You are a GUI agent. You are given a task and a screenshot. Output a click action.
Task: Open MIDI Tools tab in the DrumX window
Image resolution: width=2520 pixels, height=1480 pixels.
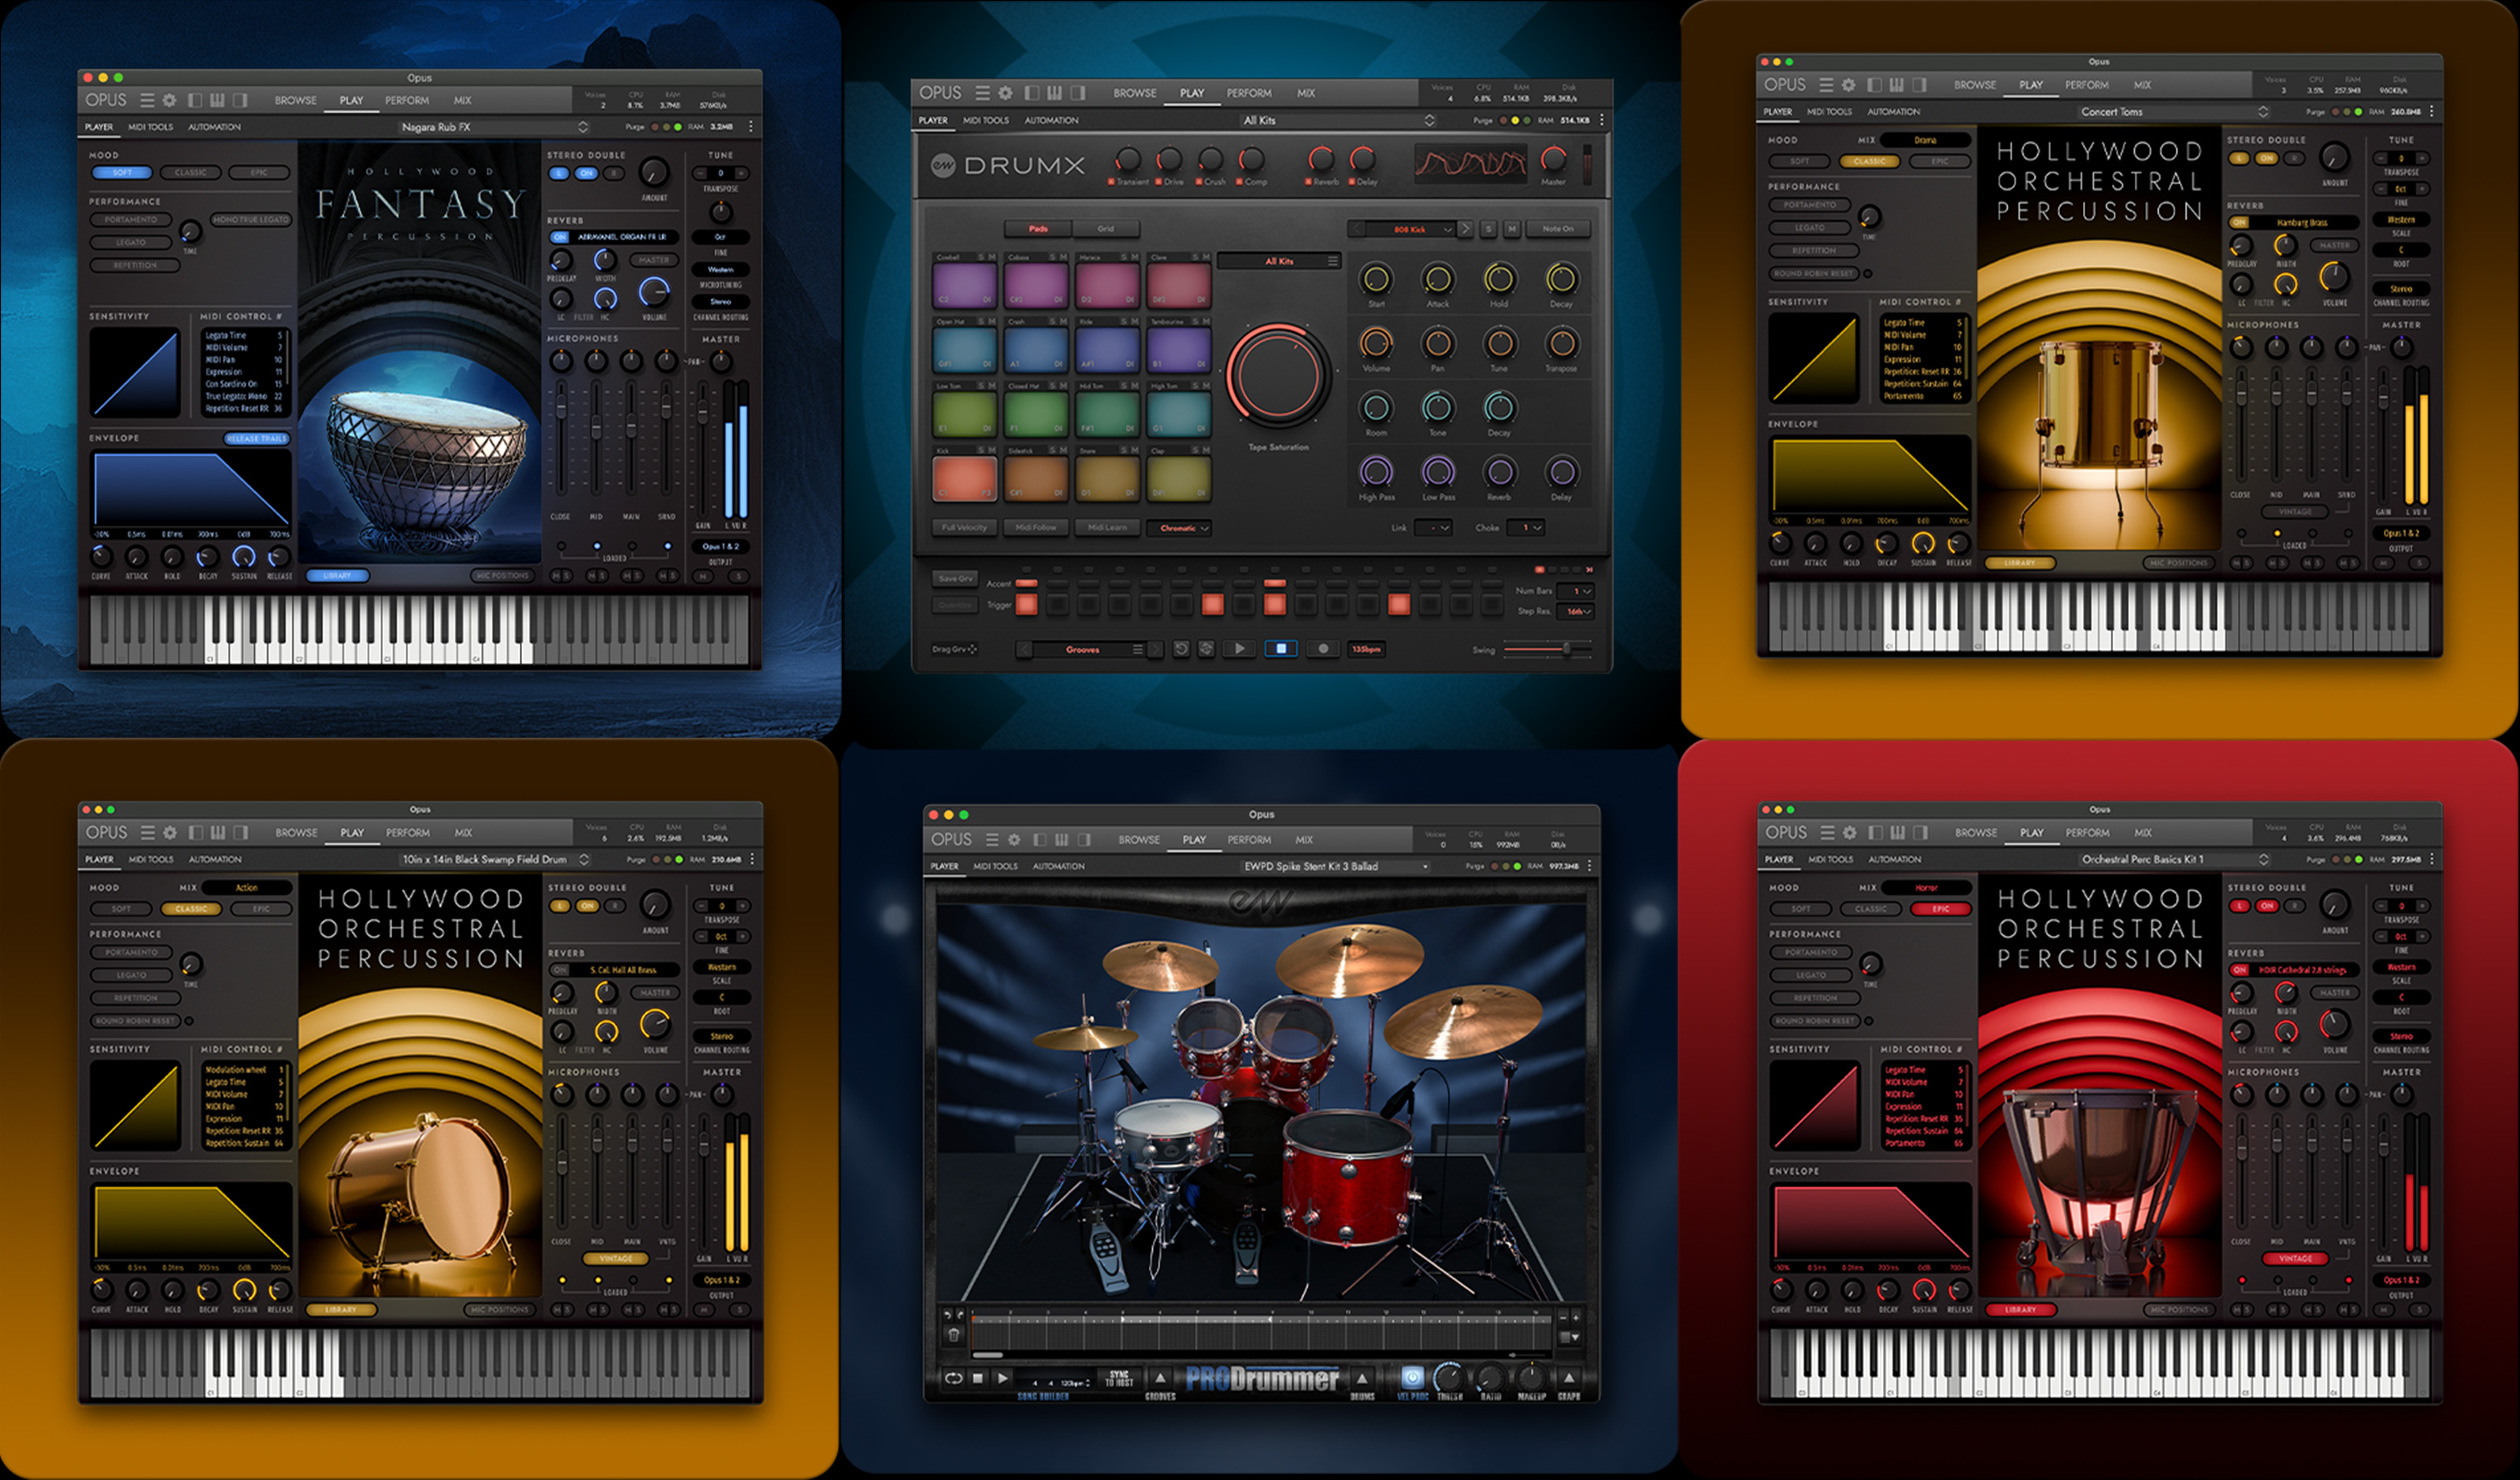(x=986, y=120)
